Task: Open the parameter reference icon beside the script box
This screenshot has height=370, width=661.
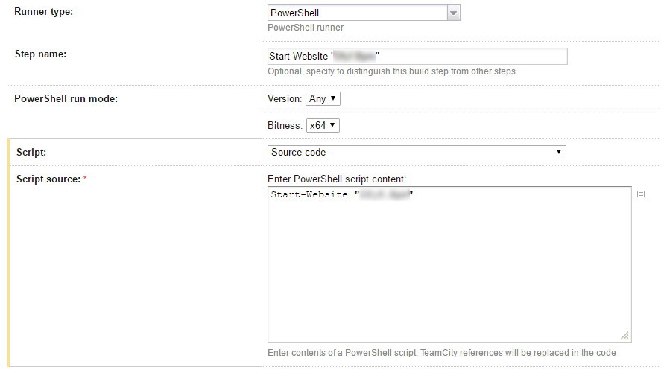Action: (x=641, y=194)
